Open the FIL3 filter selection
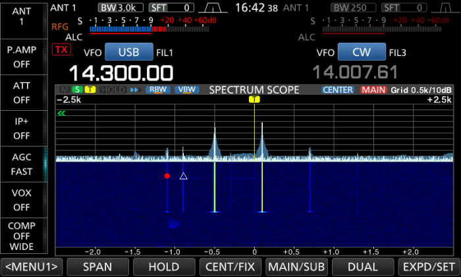 [398, 53]
